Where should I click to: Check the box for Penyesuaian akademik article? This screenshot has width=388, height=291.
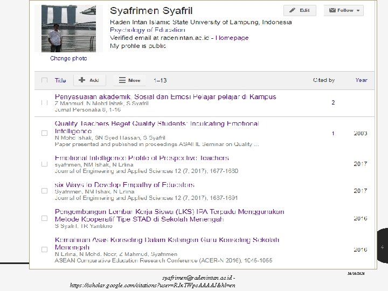(45, 102)
